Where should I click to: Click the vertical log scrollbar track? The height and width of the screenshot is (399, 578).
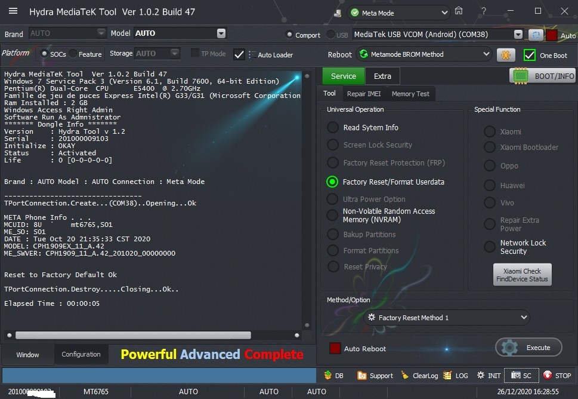tap(307, 199)
